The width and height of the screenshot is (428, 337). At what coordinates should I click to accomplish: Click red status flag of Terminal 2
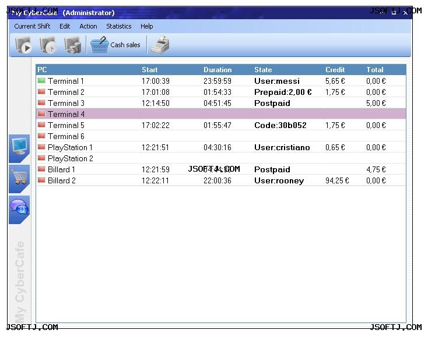41,91
